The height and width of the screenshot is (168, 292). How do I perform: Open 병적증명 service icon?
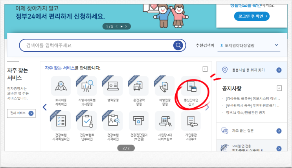click(x=113, y=86)
